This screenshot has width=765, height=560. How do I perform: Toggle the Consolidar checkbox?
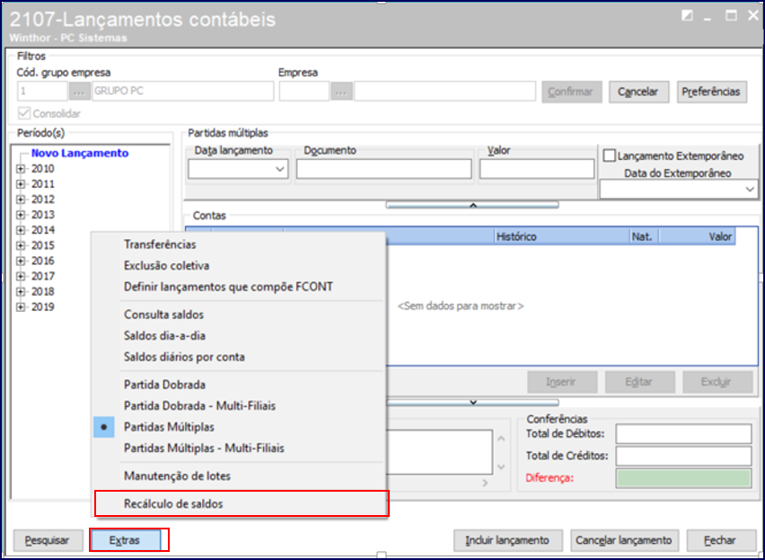[23, 113]
